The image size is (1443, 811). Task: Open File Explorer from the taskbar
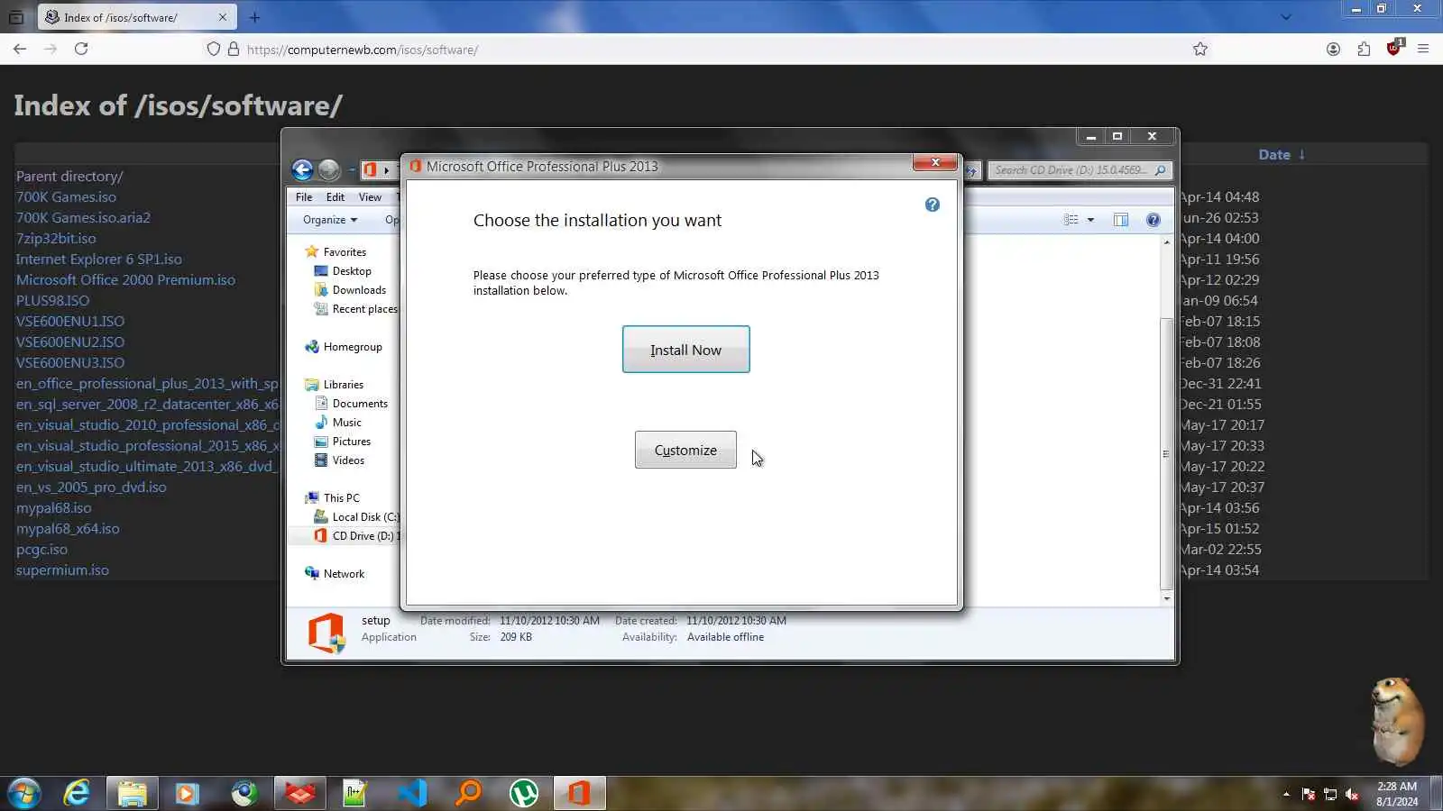coord(132,794)
